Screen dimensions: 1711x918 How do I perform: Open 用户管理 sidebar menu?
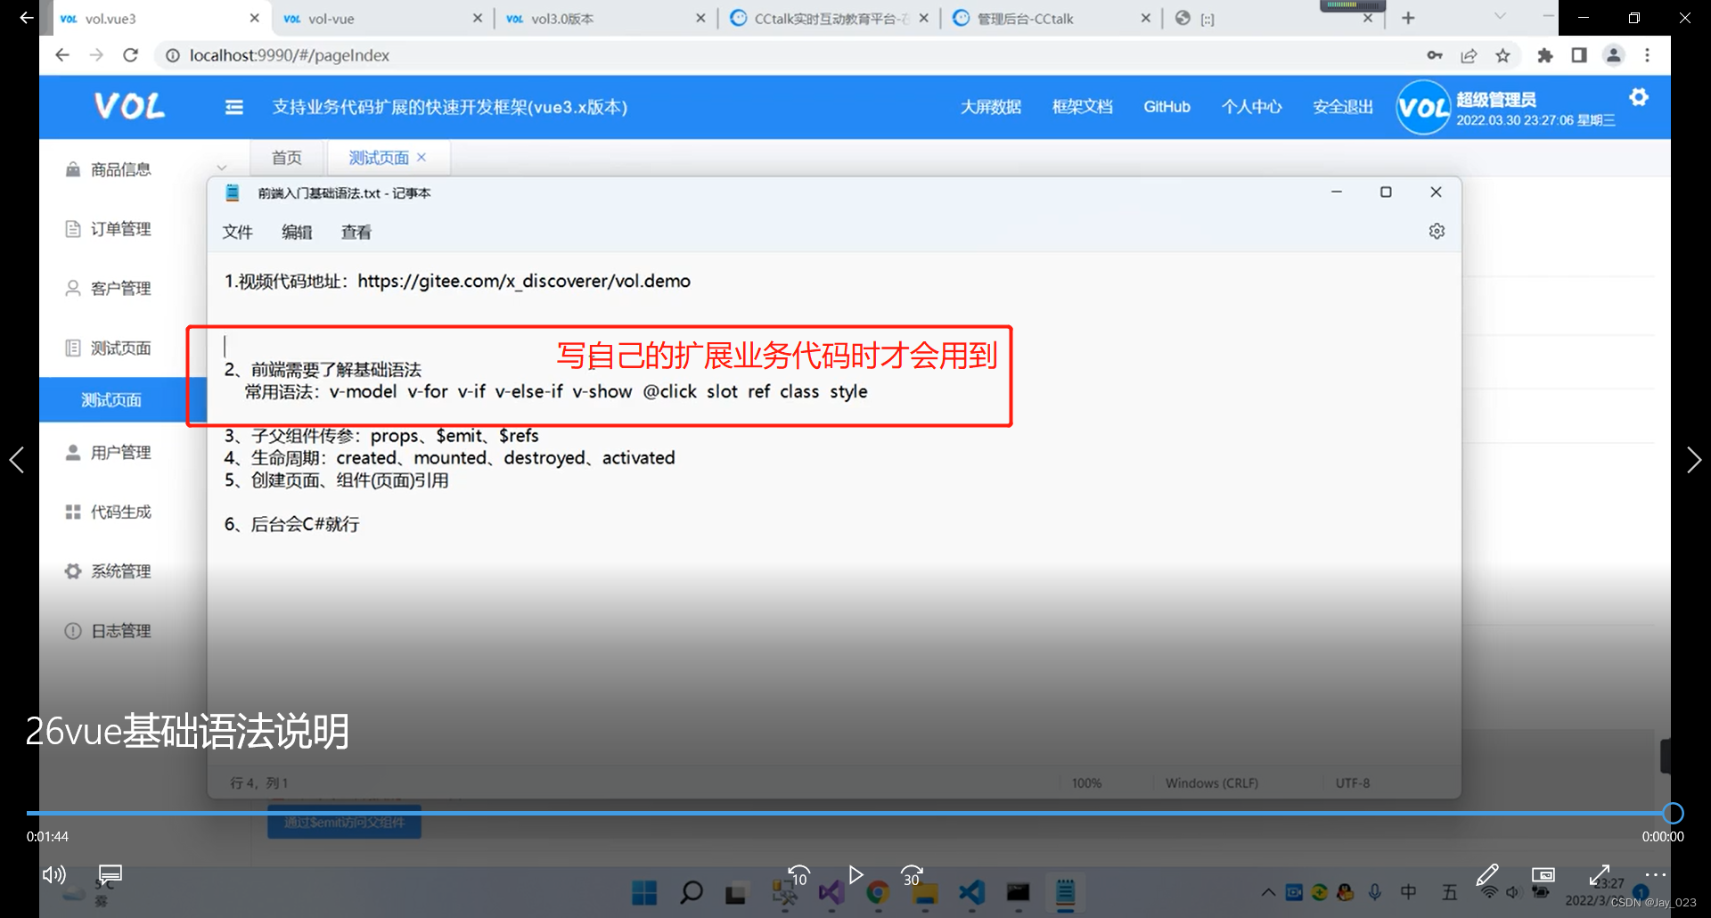120,453
